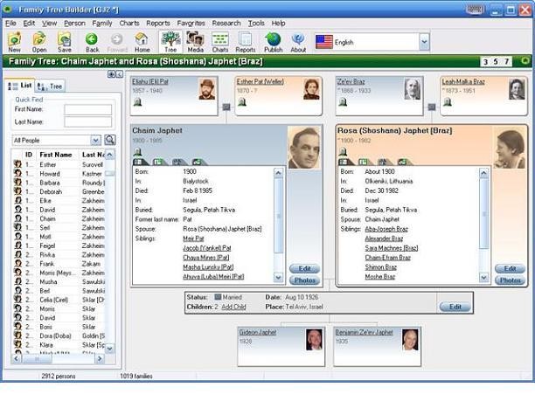The width and height of the screenshot is (535, 401).
Task: Click green refresh icon in title bar
Action: 525,61
